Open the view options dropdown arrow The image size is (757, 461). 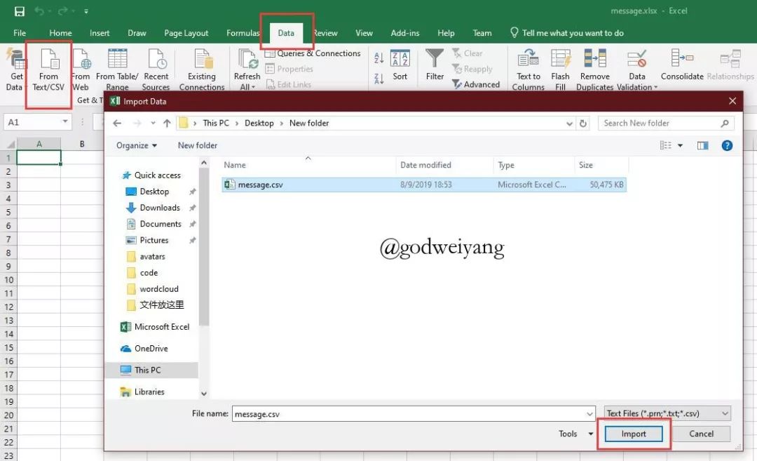click(x=680, y=145)
